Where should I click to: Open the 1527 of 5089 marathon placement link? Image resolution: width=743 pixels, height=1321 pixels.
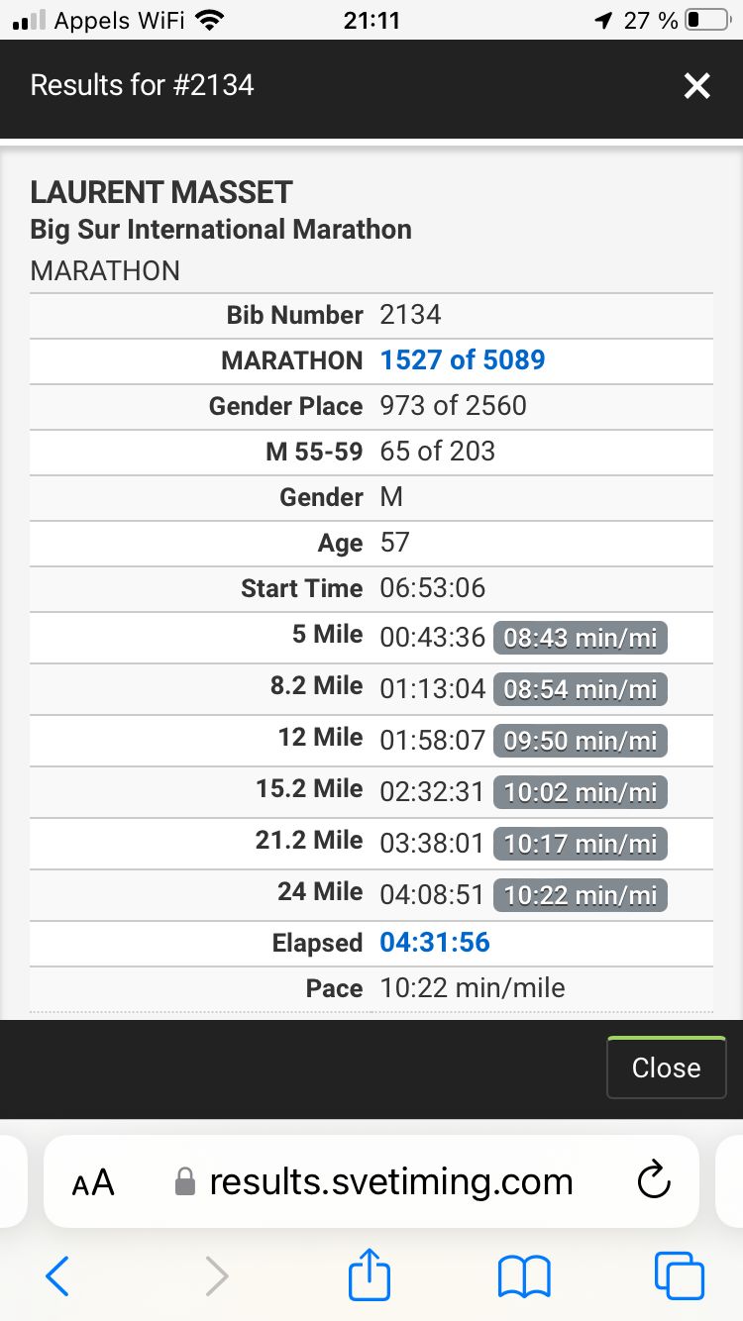pyautogui.click(x=462, y=359)
